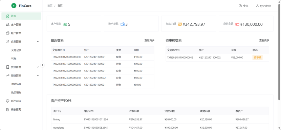Viewport: 281px width, 130px height.
Task: Click the user avatar icon beside SysAdmin
Action: pos(258,6)
